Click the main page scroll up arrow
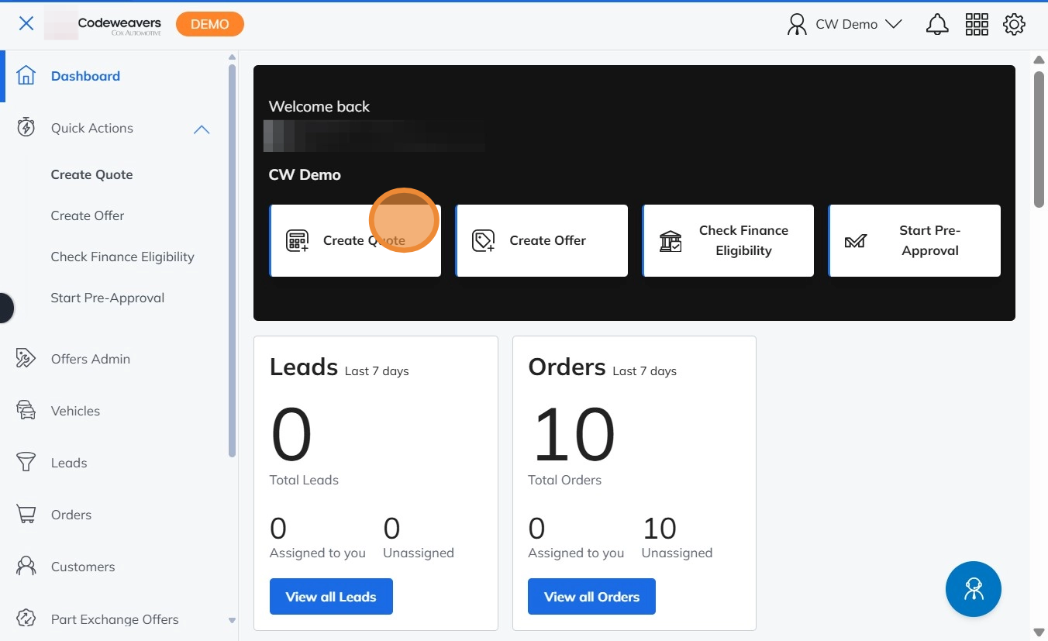This screenshot has width=1048, height=641. [1039, 60]
